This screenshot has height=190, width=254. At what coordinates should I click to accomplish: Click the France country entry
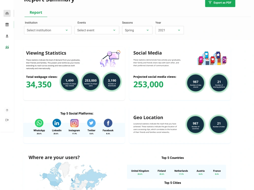pyautogui.click(x=217, y=172)
